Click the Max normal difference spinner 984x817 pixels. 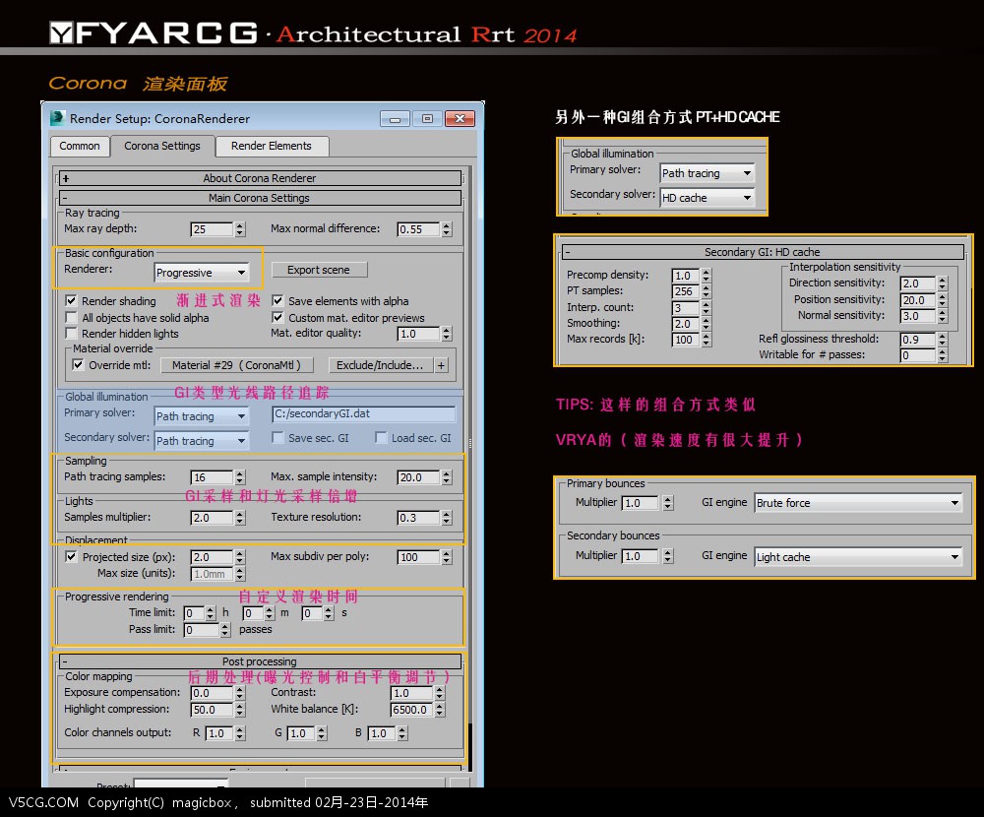(x=446, y=229)
